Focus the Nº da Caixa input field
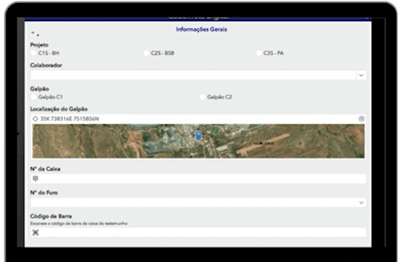The height and width of the screenshot is (262, 398). point(199,179)
